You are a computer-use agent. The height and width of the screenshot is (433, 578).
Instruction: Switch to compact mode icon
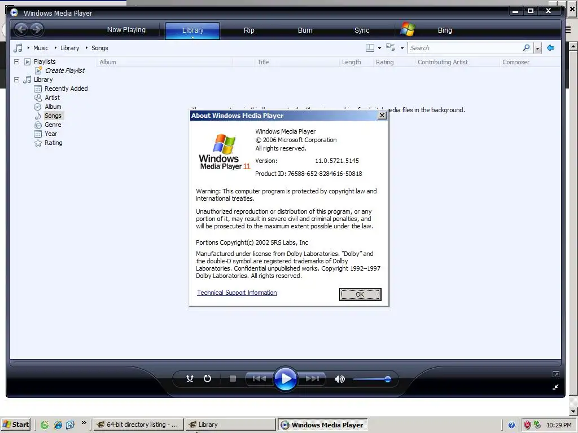[555, 387]
